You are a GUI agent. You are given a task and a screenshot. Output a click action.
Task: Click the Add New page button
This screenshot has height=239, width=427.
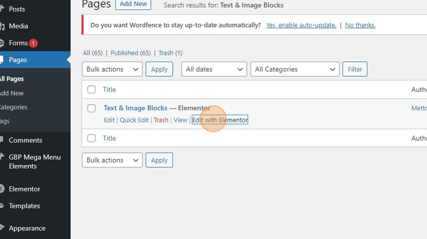pyautogui.click(x=133, y=4)
